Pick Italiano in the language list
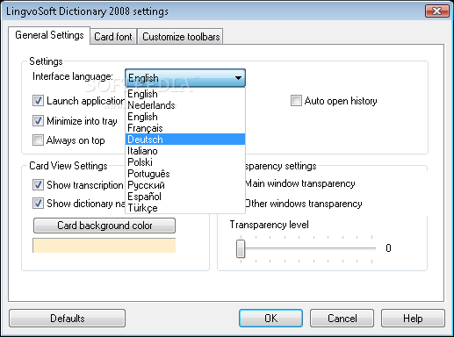 (185, 151)
